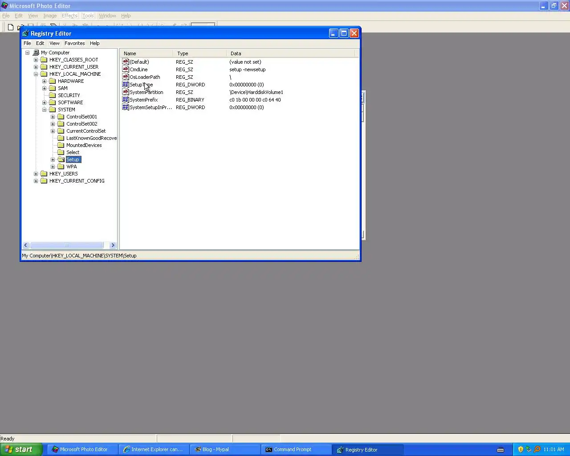The image size is (570, 456).
Task: Open Registry Editor Help menu
Action: coord(94,43)
